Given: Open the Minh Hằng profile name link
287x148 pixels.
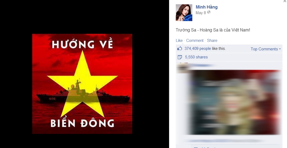Looking at the screenshot, I should click(207, 7).
